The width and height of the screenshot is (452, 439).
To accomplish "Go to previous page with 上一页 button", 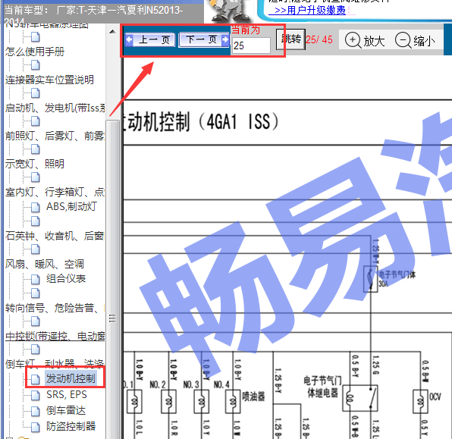I will point(150,39).
